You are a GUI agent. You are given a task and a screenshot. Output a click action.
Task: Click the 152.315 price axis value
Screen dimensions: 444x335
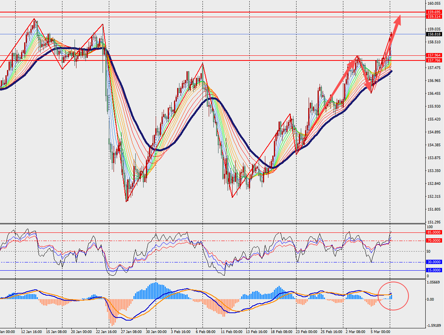pos(434,197)
